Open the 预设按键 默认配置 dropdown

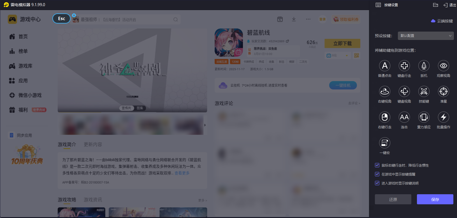tap(426, 36)
